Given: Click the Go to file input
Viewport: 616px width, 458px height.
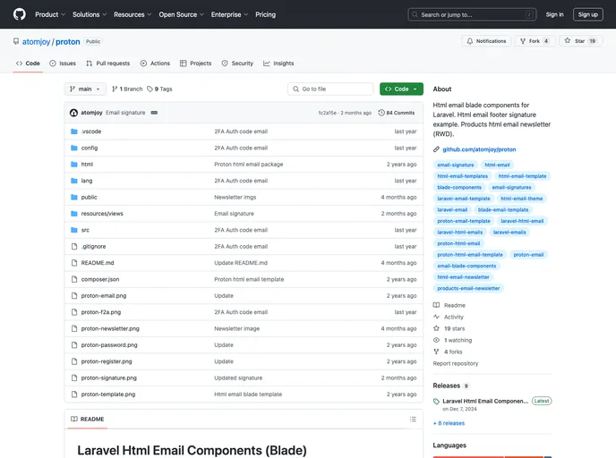Looking at the screenshot, I should [330, 89].
